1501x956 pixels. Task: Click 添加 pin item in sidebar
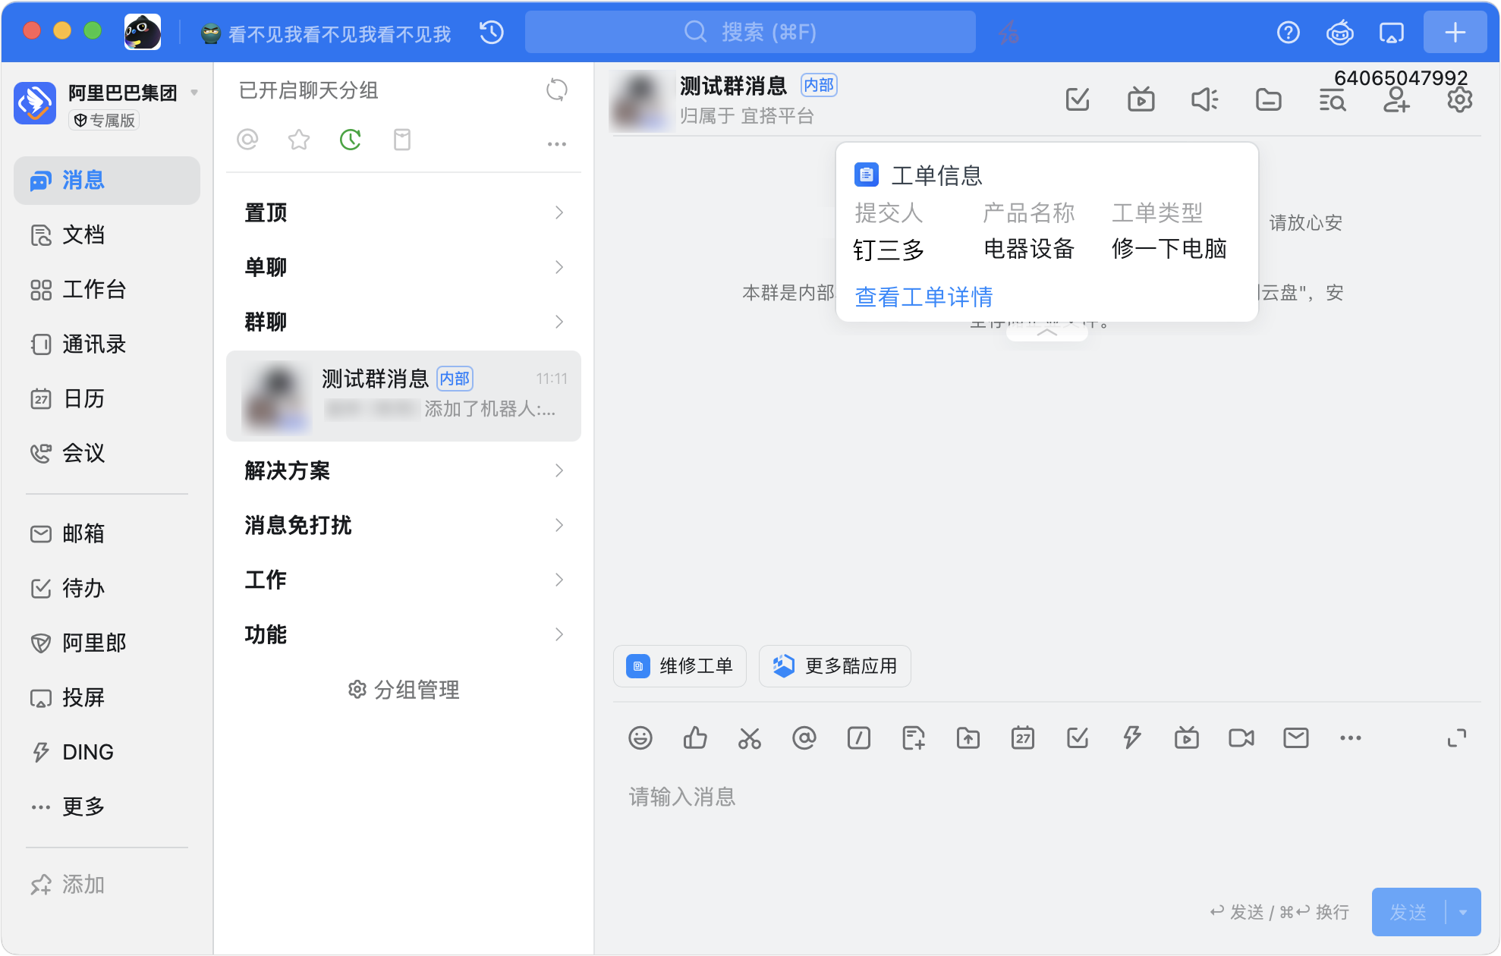coord(107,885)
